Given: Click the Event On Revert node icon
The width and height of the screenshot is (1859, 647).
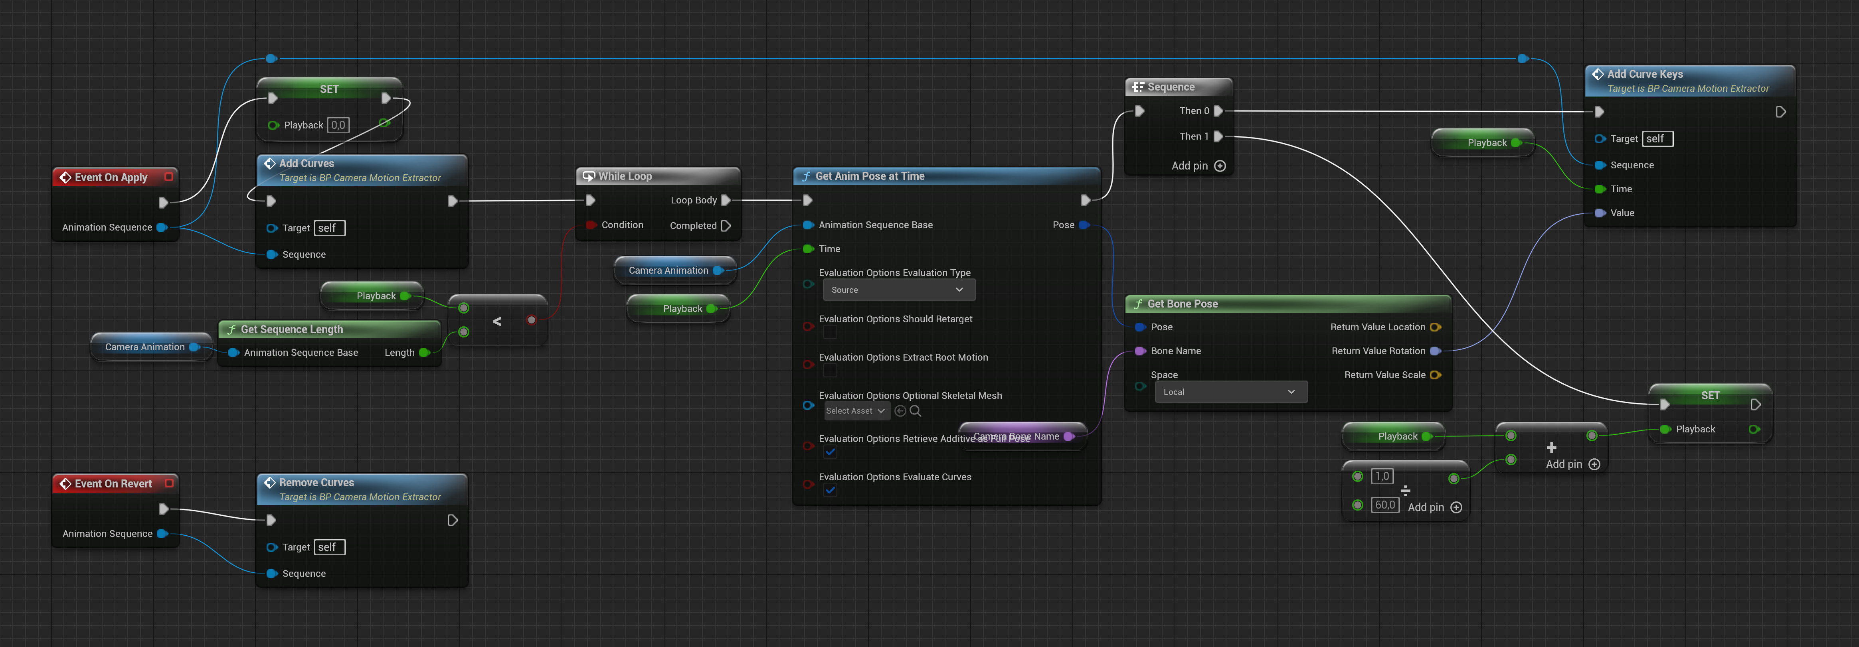Looking at the screenshot, I should point(65,484).
